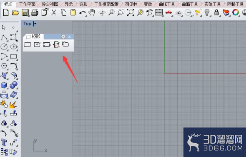The height and width of the screenshot is (157, 246).
Task: Select the Boolean union spheres tool
Action: pos(14,85)
